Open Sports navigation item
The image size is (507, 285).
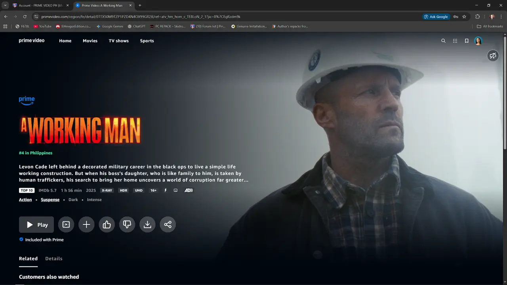point(147,41)
